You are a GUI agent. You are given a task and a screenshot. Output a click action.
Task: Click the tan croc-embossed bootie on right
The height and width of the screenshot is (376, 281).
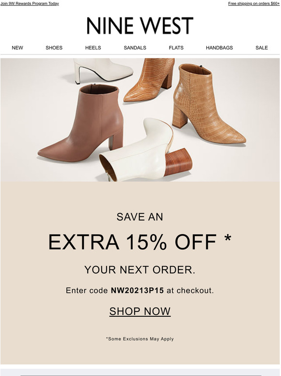coord(207,104)
